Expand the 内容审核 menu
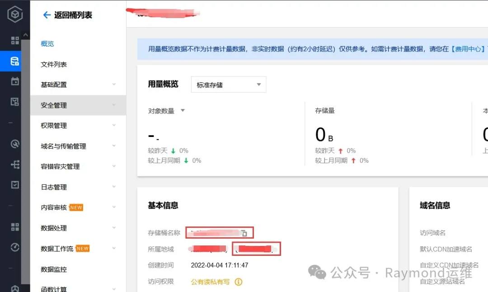The height and width of the screenshot is (292, 488). [x=78, y=207]
